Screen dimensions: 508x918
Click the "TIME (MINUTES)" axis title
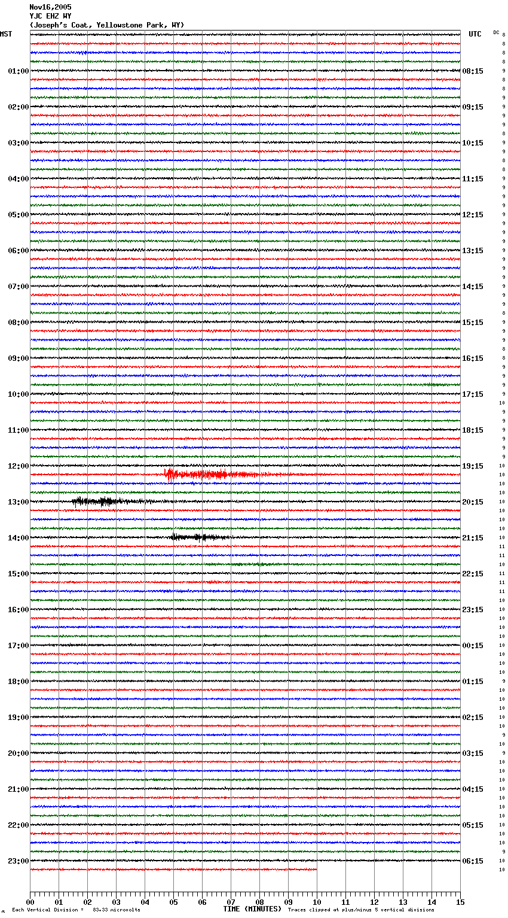coord(252,909)
